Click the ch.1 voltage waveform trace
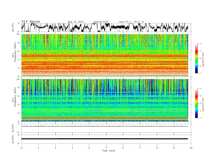Screen dimensions: 215x166 pyautogui.click(x=105, y=27)
